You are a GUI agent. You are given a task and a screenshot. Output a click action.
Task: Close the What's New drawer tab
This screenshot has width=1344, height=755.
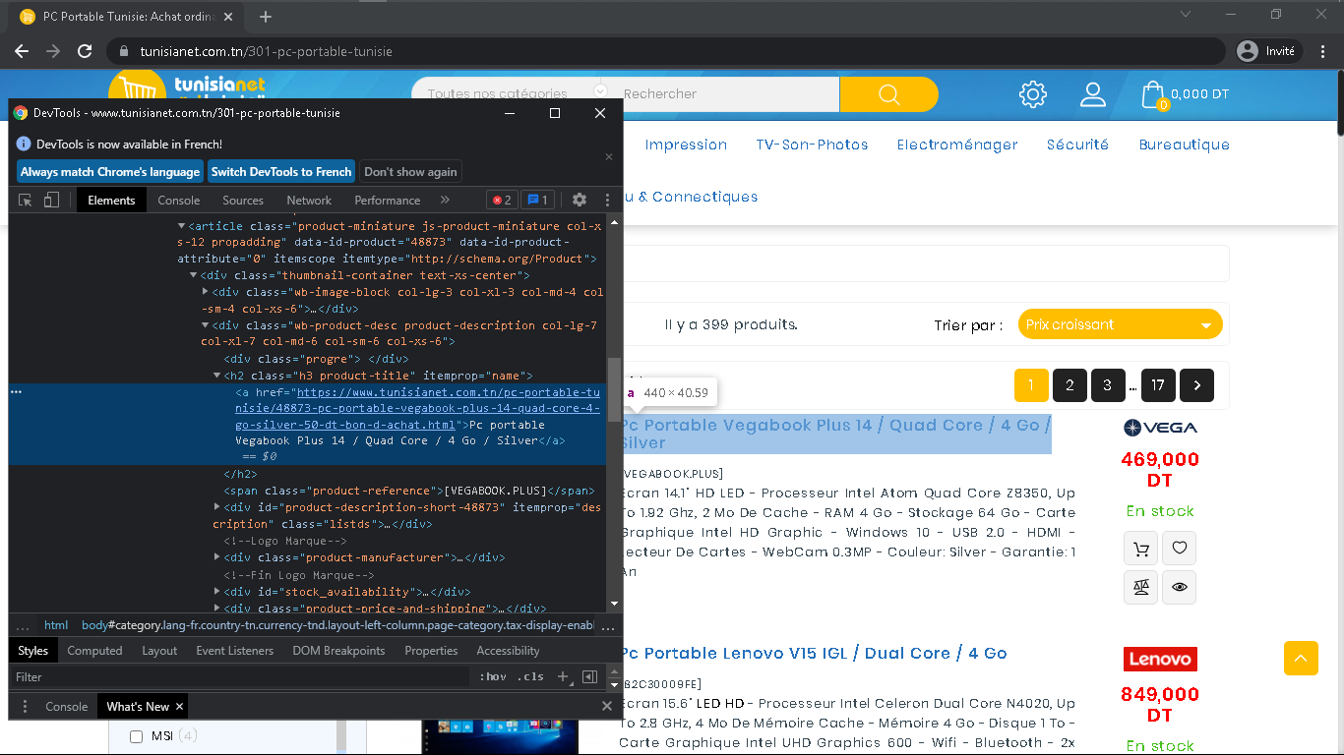coord(179,706)
